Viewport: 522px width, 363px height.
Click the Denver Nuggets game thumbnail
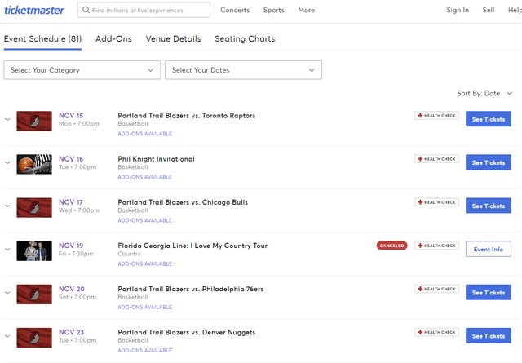click(x=34, y=338)
